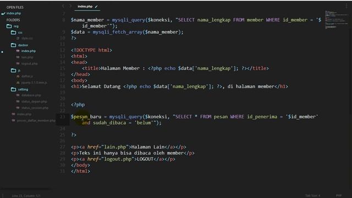Open proses_daftar_member.php in the sidebar
The height and width of the screenshot is (198, 352).
(36, 120)
